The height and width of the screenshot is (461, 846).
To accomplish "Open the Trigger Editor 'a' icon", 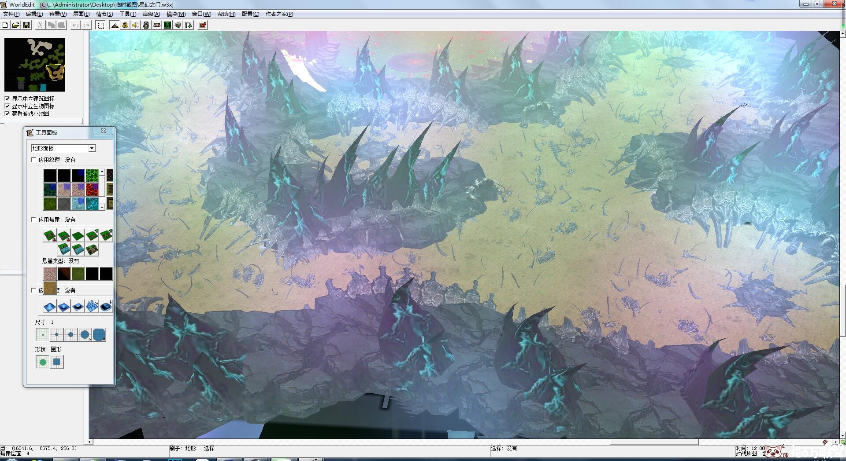I will (125, 25).
